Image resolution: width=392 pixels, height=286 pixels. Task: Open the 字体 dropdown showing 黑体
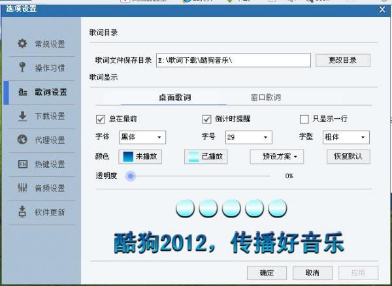point(142,137)
